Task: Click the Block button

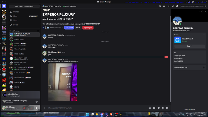Action: click(78, 28)
